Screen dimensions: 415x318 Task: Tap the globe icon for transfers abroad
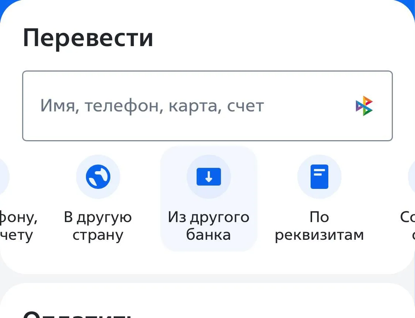[x=98, y=177]
